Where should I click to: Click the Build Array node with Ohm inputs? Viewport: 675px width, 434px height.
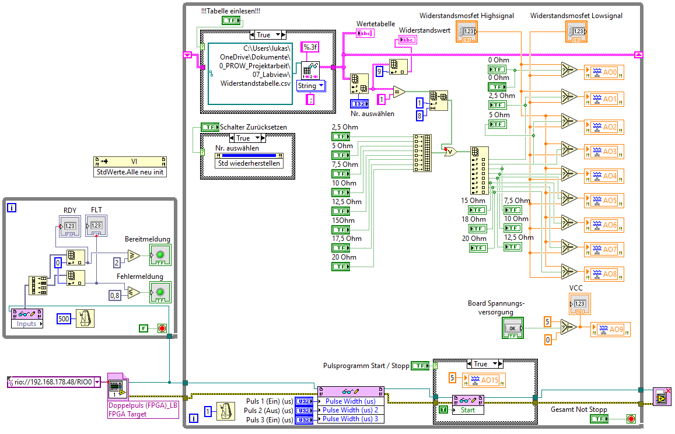coord(422,153)
